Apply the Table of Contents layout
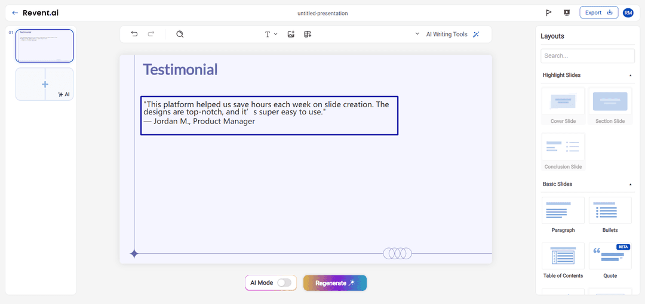645x304 pixels. point(563,261)
